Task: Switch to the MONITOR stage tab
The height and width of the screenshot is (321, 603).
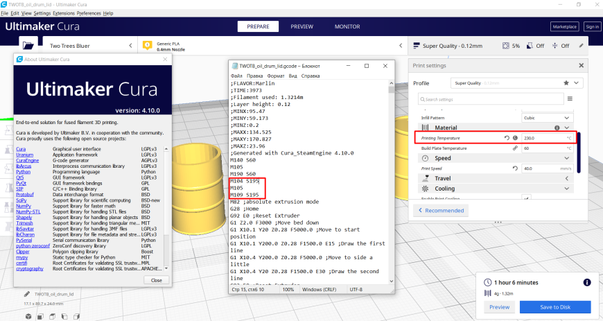Action: pyautogui.click(x=347, y=26)
